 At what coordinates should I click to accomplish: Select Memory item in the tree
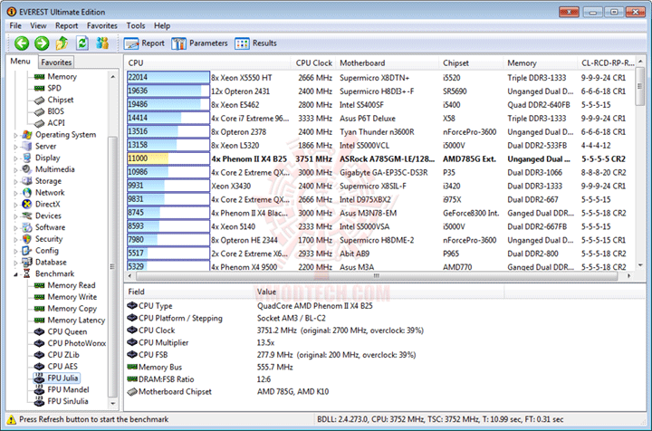(x=62, y=76)
